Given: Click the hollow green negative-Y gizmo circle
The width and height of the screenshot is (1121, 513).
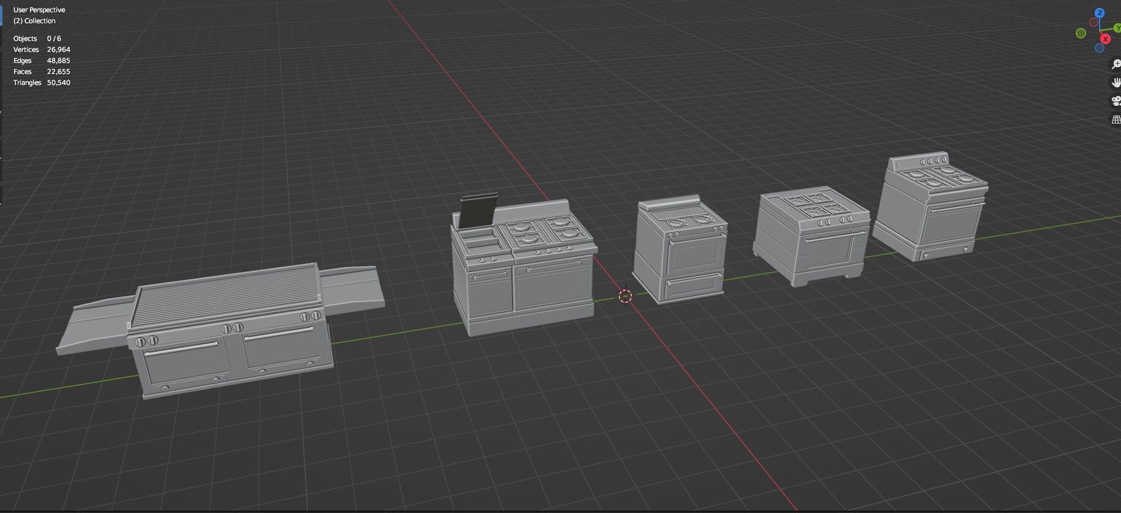Looking at the screenshot, I should point(1081,33).
